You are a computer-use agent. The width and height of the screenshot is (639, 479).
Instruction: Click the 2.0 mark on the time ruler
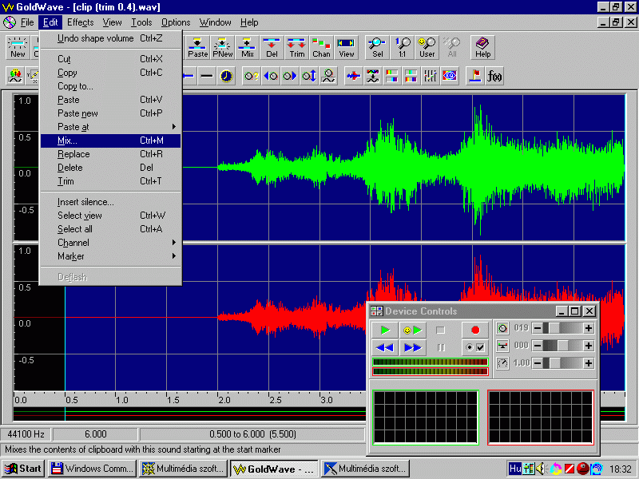[x=224, y=400]
